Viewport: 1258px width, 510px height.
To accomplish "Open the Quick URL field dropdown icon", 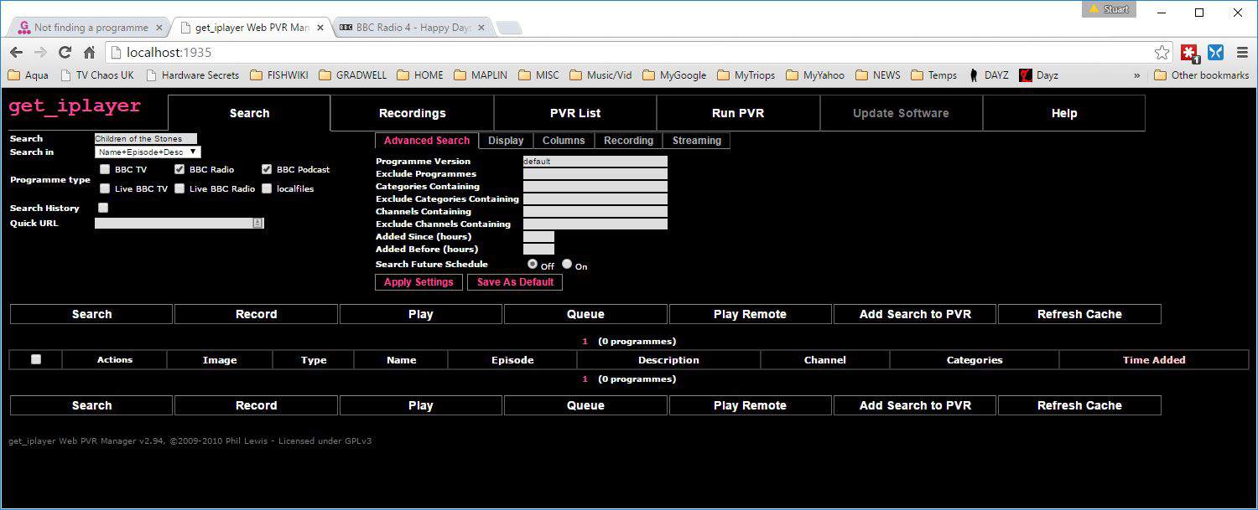I will pyautogui.click(x=257, y=223).
